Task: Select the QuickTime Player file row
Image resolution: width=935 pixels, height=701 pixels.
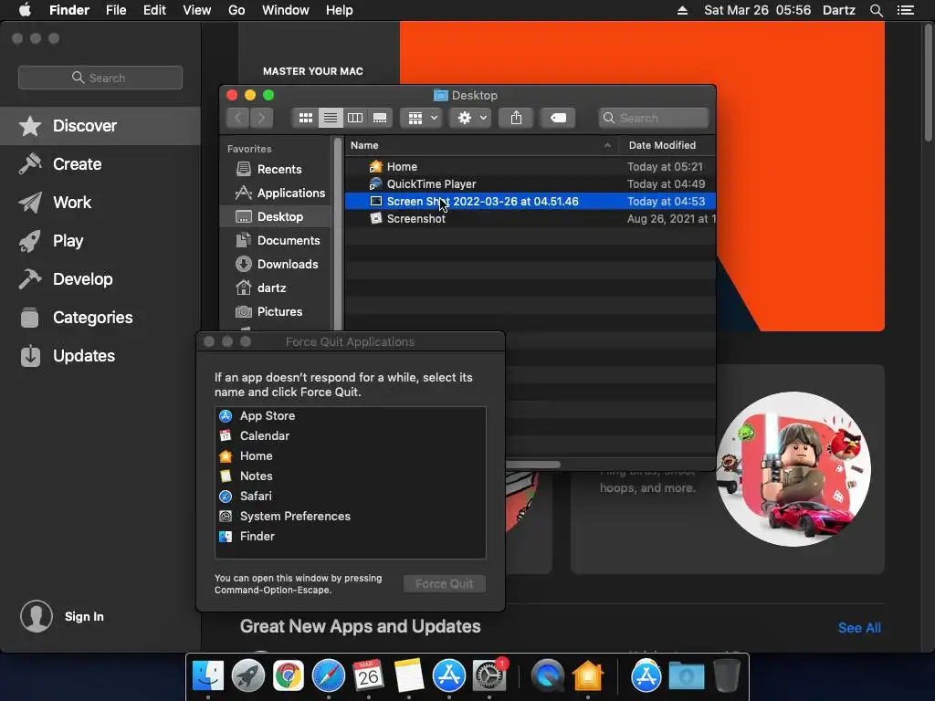Action: coord(531,184)
